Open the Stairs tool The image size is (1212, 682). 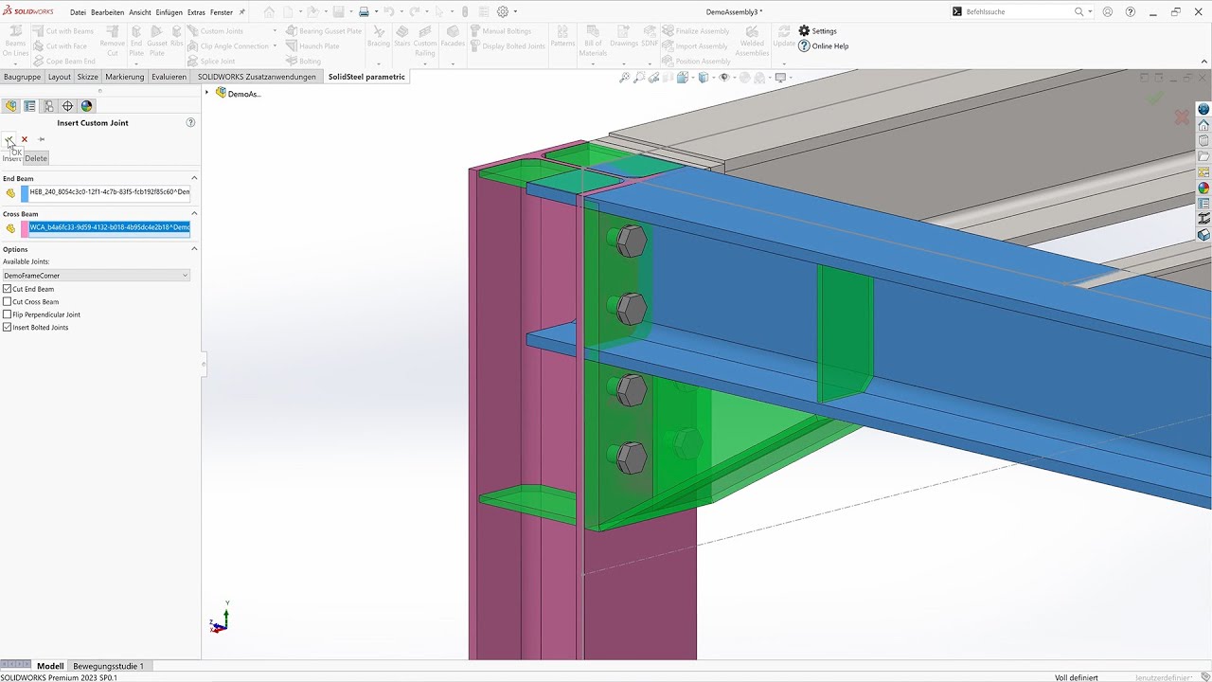402,37
